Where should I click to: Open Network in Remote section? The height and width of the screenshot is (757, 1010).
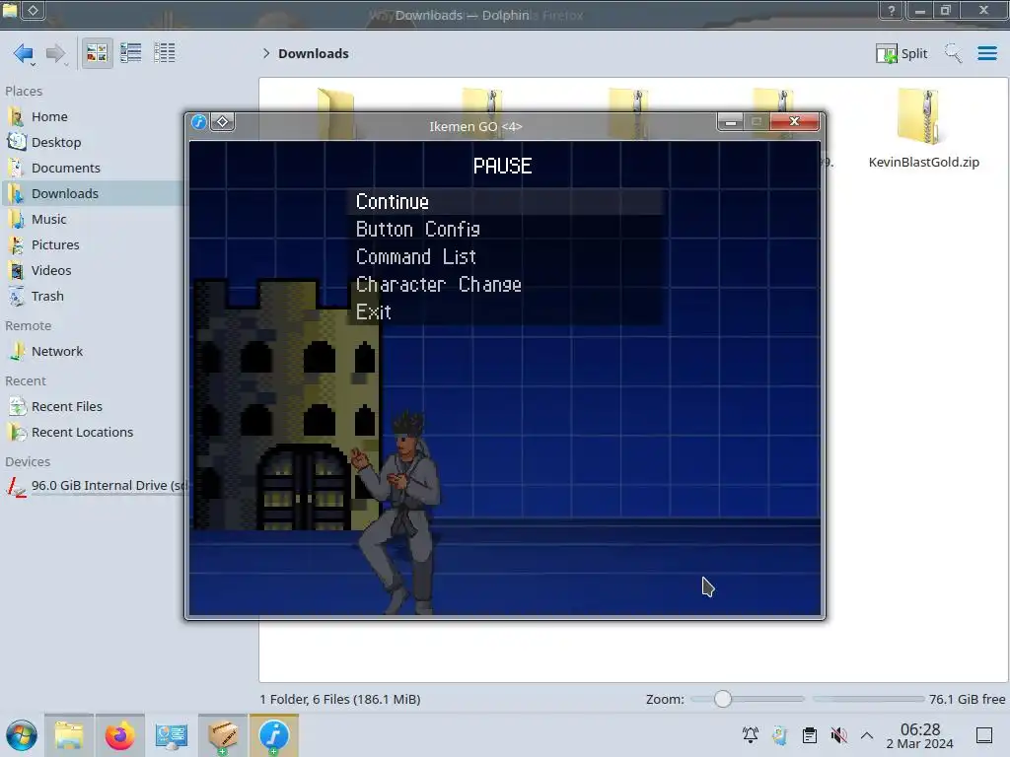pyautogui.click(x=56, y=352)
